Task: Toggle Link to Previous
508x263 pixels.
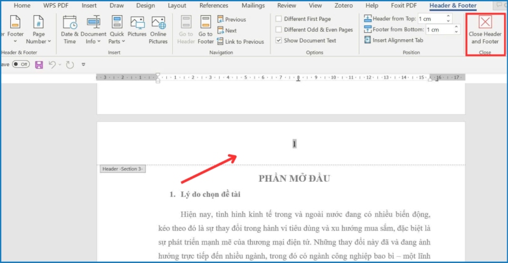Action: click(x=241, y=41)
